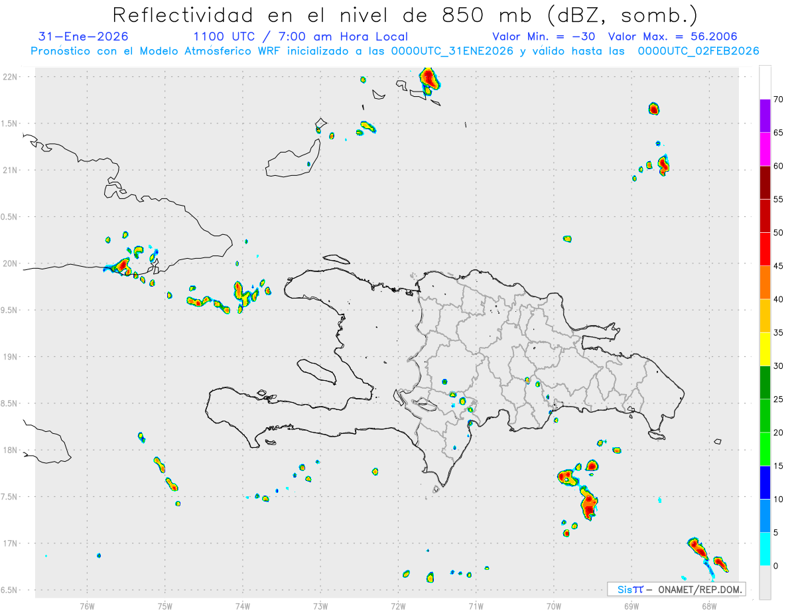Pick the yellow 30–35 dBZ legend color

[765, 349]
